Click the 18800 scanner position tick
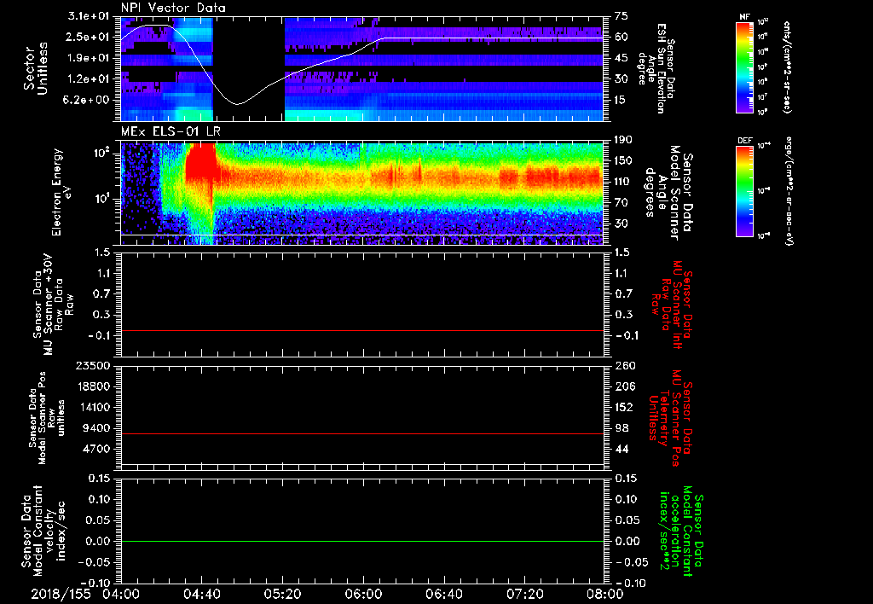The width and height of the screenshot is (873, 604). coord(92,386)
